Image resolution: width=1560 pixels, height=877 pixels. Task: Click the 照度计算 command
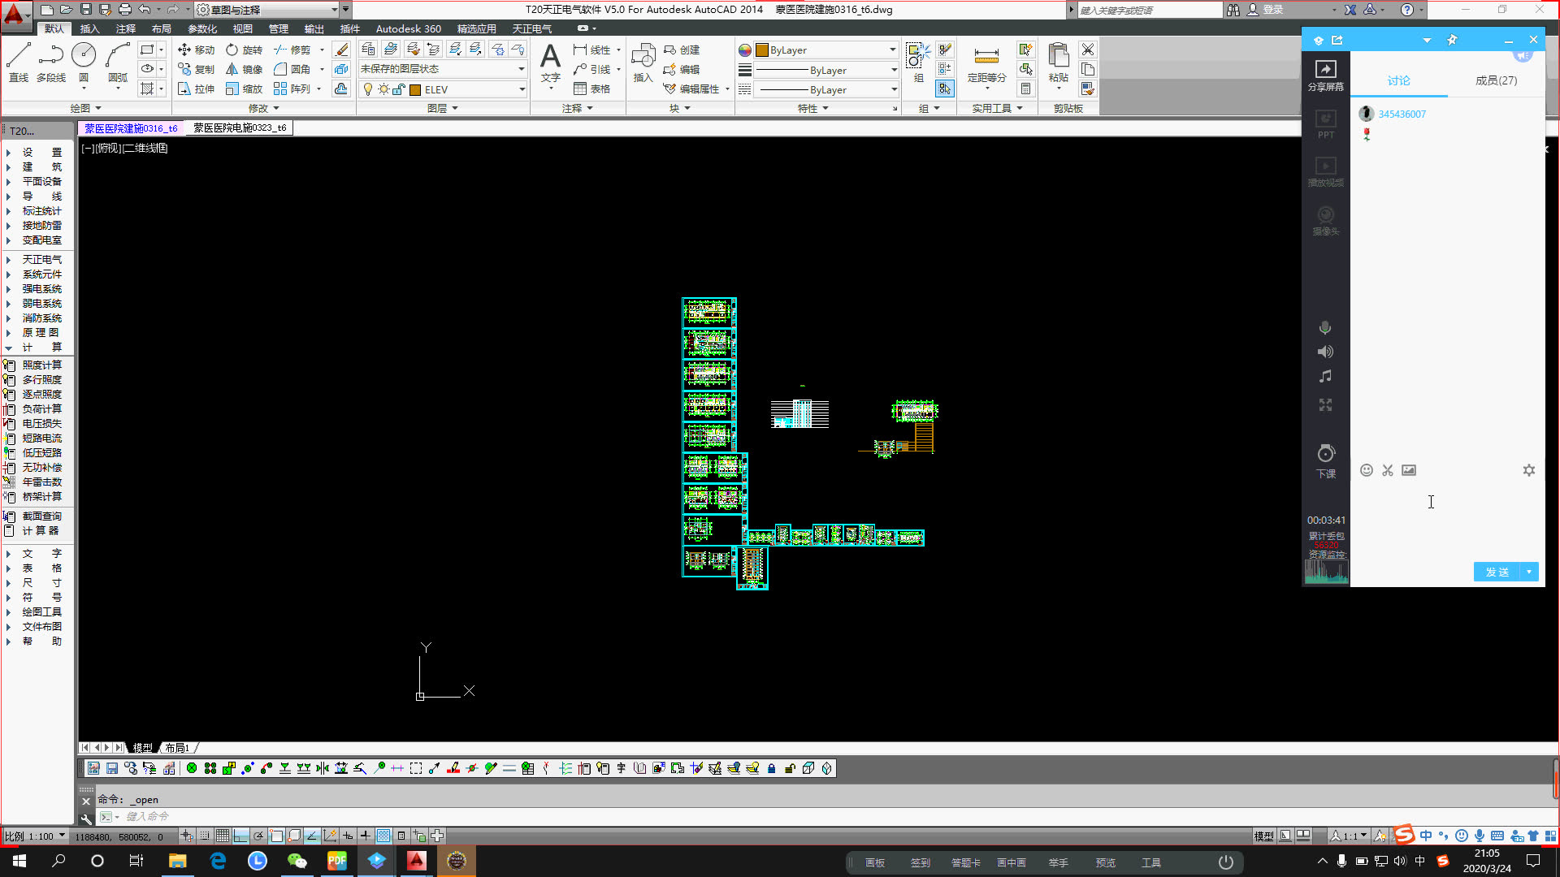click(41, 365)
